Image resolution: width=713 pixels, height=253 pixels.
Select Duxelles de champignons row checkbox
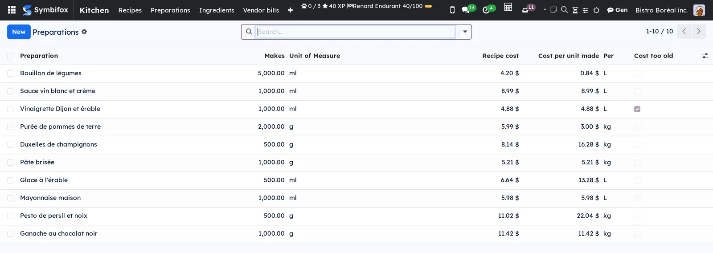[10, 145]
